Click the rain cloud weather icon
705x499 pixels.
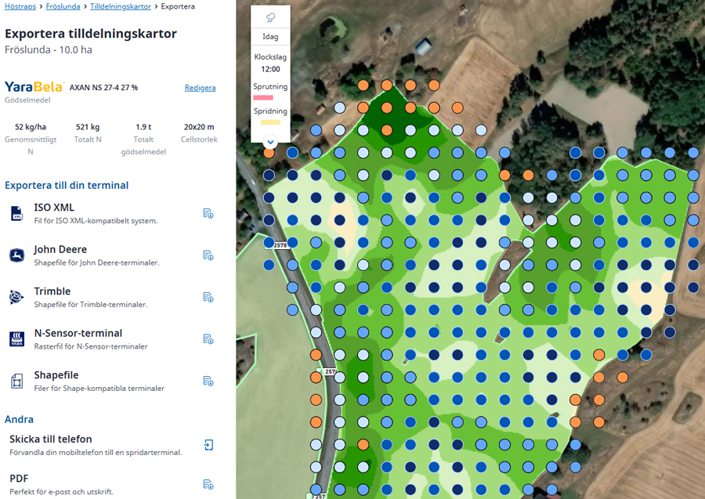270,17
